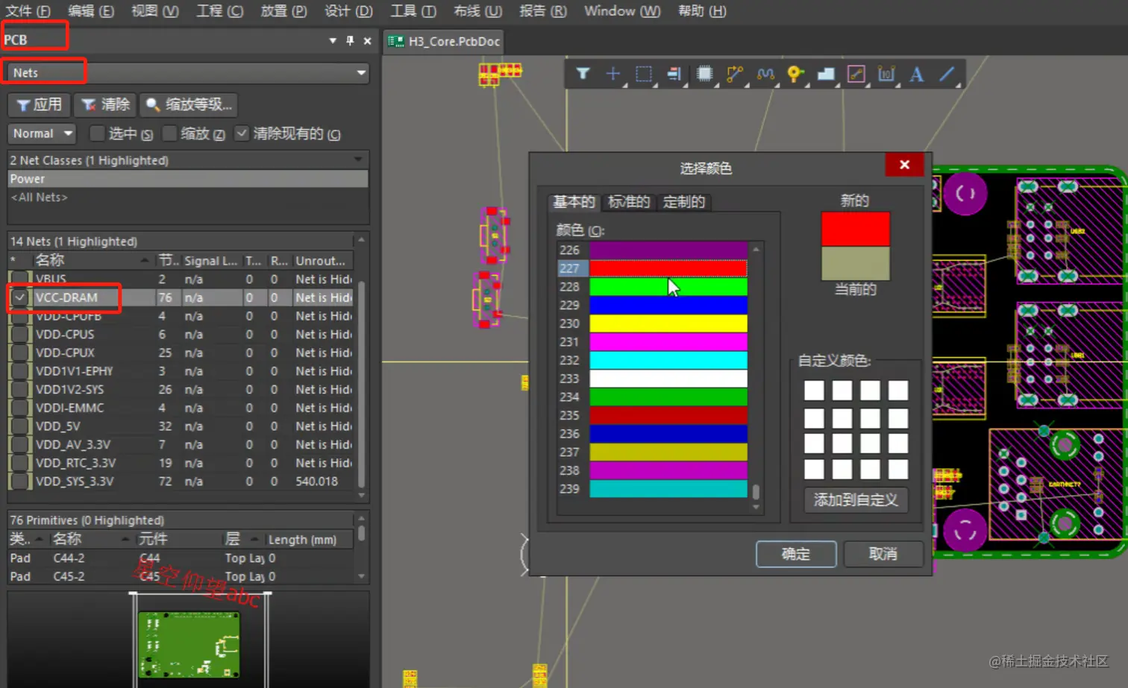Check the VDD-CPUS net checkbox
Image resolution: width=1128 pixels, height=688 pixels.
point(20,334)
